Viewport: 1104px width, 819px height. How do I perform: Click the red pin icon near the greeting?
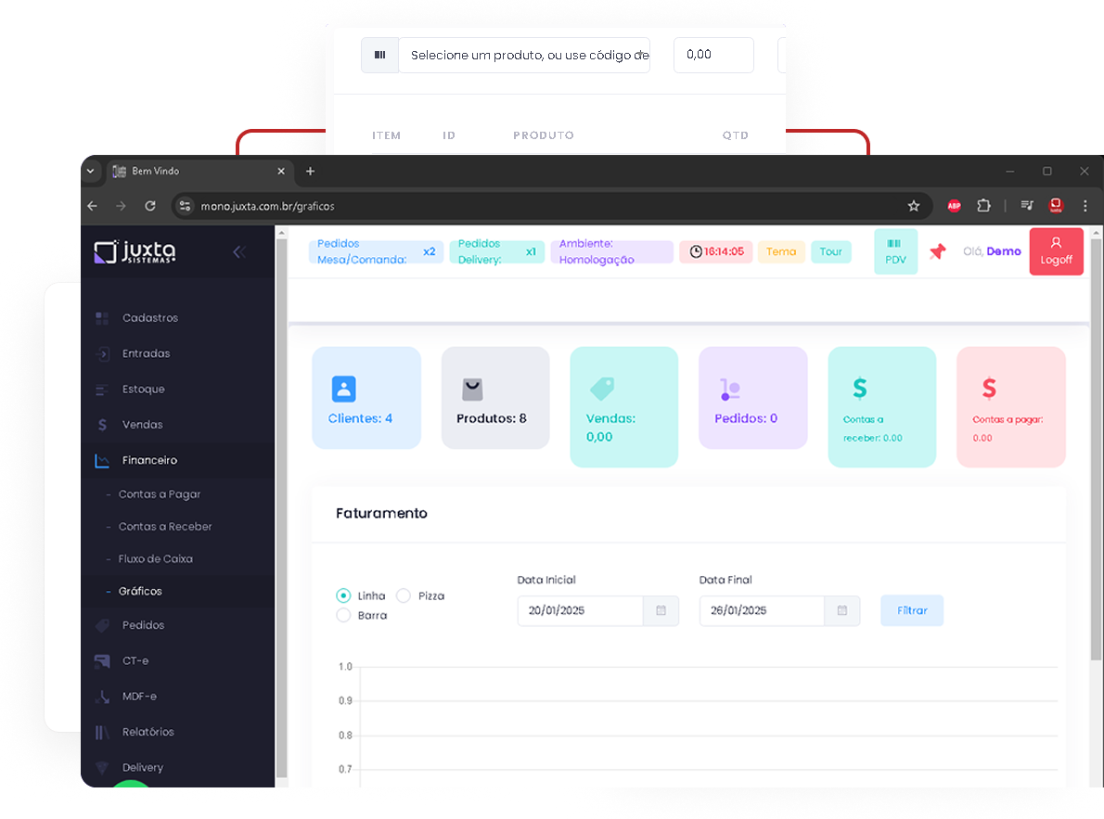point(937,251)
